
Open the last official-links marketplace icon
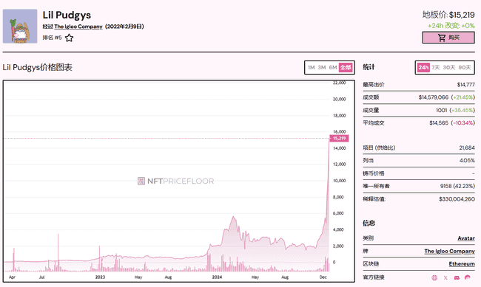[468, 277]
